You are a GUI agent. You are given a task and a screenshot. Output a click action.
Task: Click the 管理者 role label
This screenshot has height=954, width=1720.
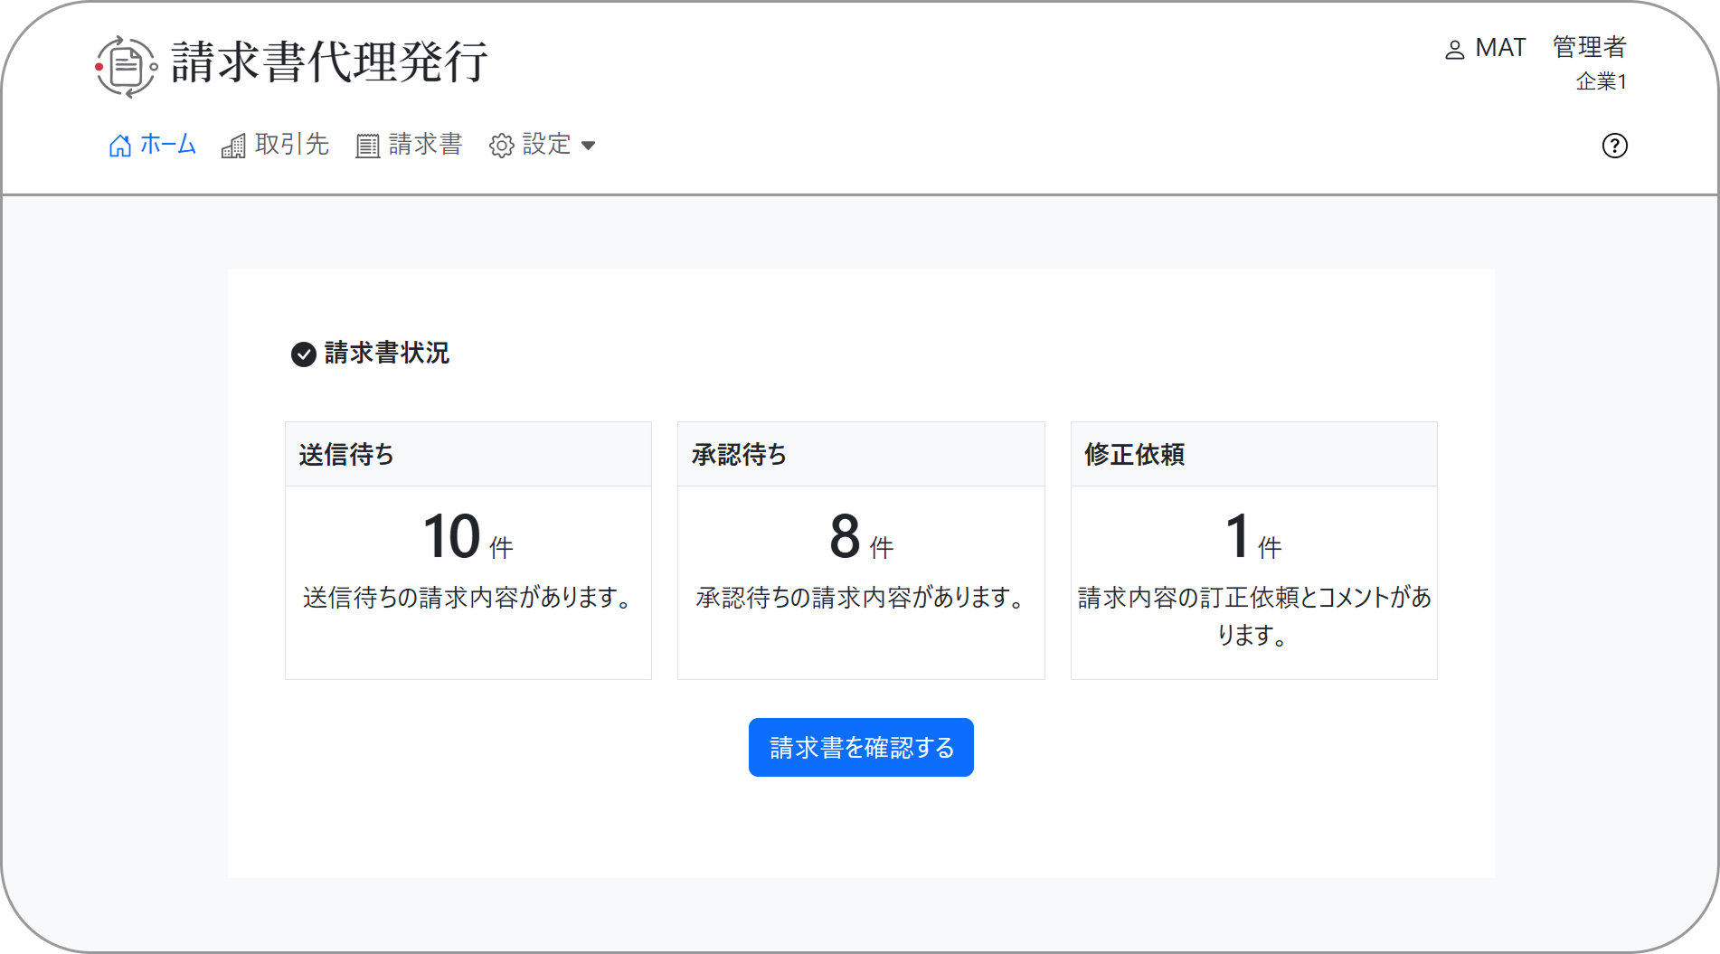click(1588, 46)
